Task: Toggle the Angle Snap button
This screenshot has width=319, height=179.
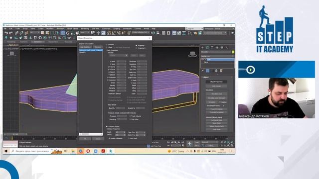Action: point(114,33)
